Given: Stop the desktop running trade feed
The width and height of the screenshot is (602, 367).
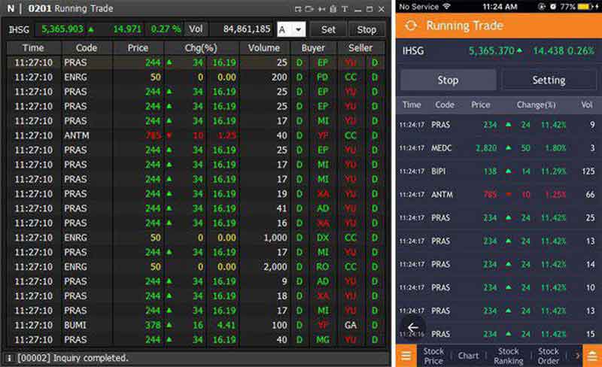Looking at the screenshot, I should [x=366, y=29].
